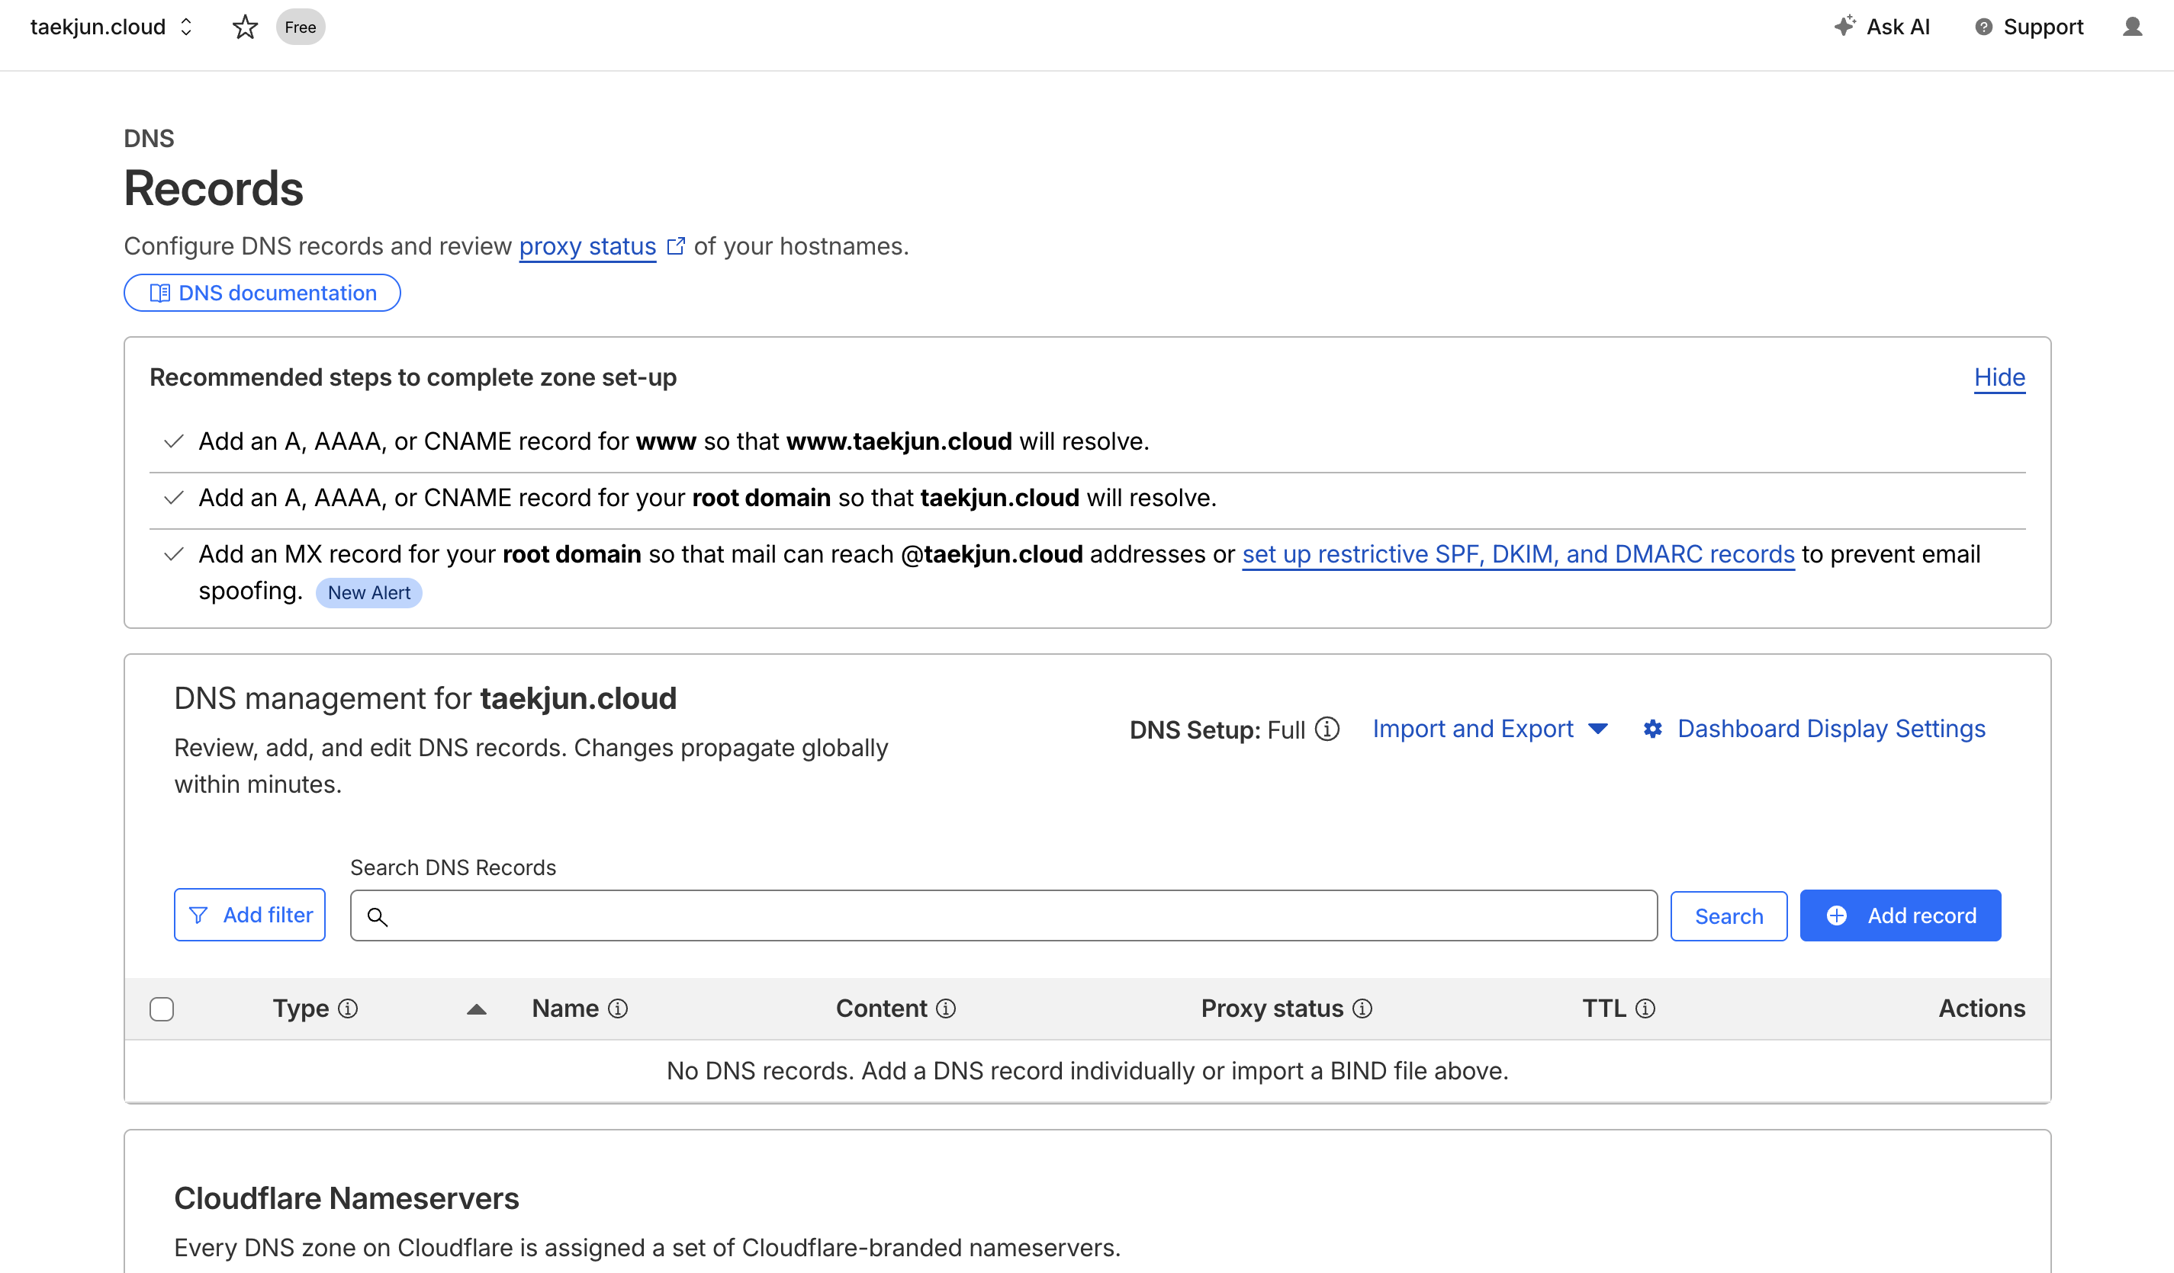This screenshot has height=1273, width=2174.
Task: Expand the www record recommendation step
Action: 1087,441
